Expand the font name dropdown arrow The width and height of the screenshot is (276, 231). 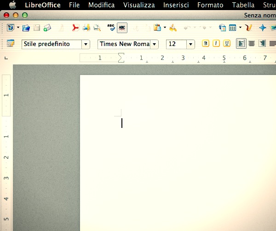pos(155,44)
